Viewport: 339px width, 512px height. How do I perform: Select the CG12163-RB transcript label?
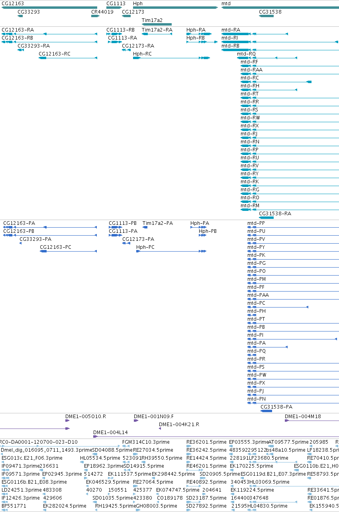pyautogui.click(x=18, y=38)
